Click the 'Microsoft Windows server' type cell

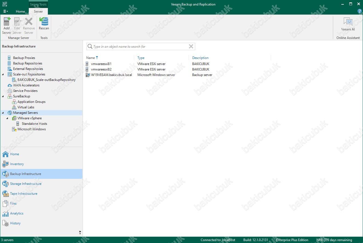[156, 75]
